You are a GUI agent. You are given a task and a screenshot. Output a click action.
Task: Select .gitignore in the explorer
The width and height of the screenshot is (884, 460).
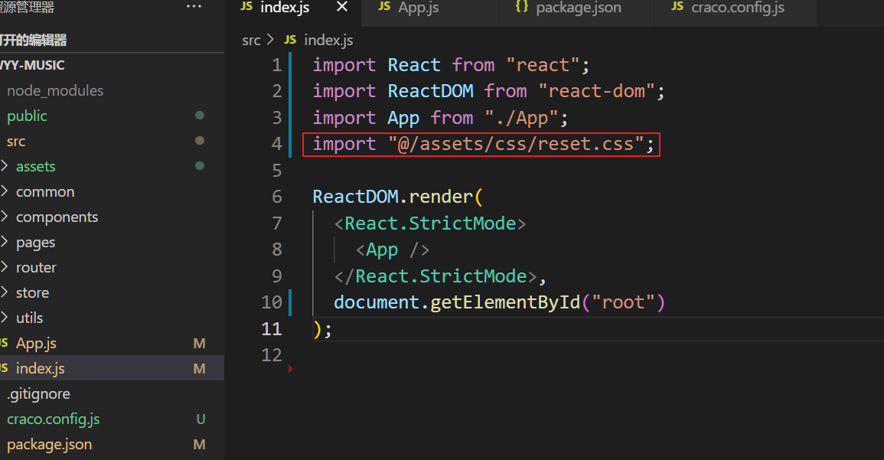coord(38,393)
